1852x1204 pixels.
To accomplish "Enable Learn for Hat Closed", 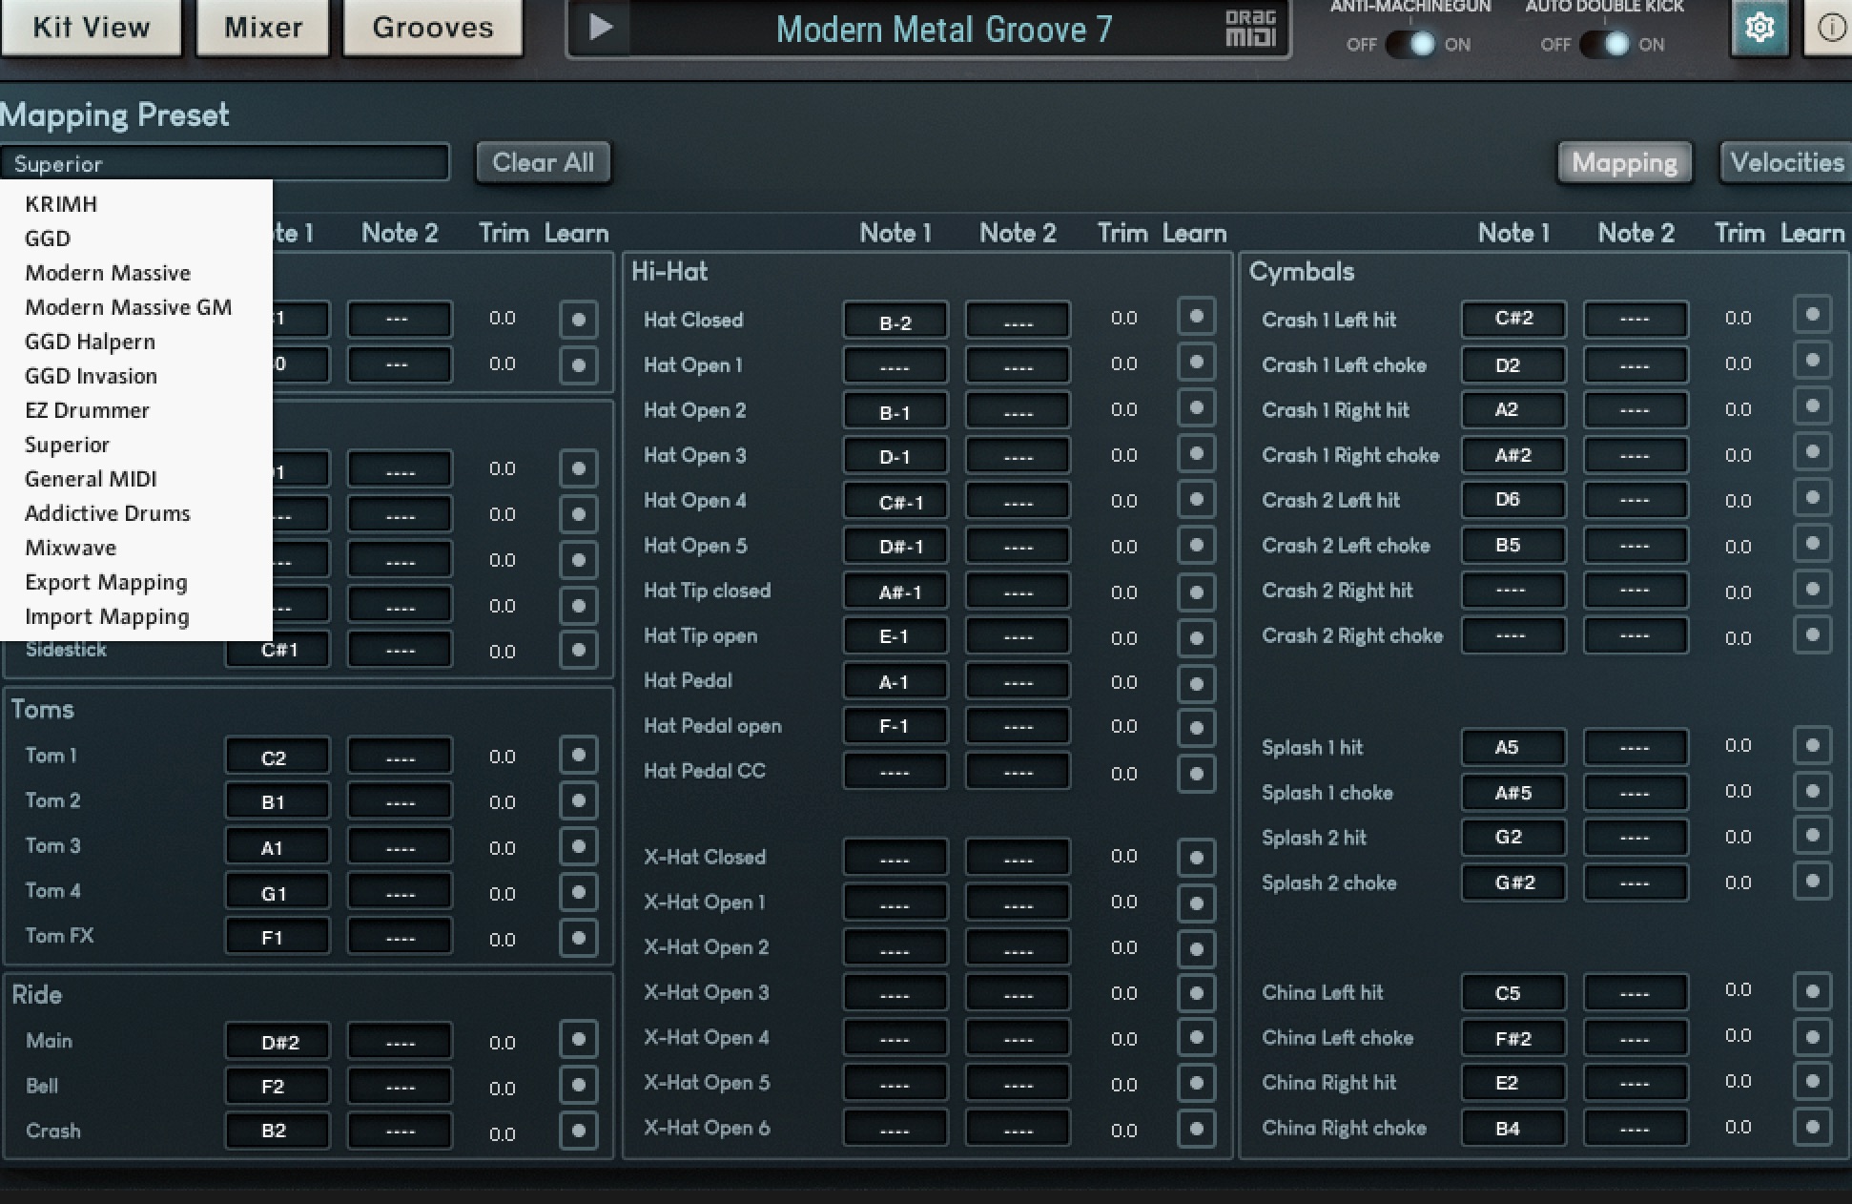I will (1196, 317).
